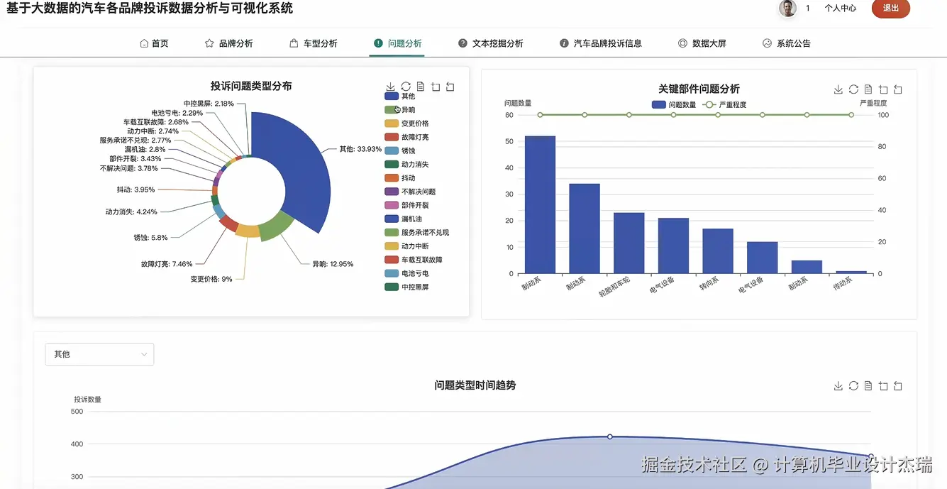
Task: Switch to the 品牌分析 tab
Action: click(x=228, y=43)
